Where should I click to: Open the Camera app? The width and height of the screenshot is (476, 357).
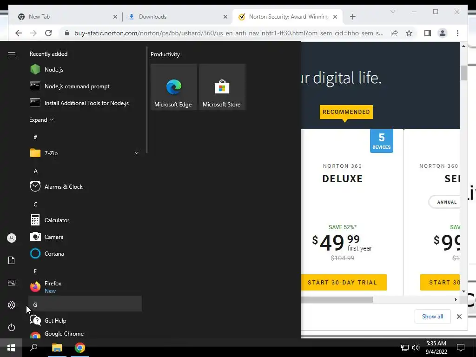[x=85, y=237]
